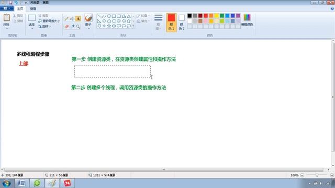The image size is (335, 188).
Task: Click inside the dashed text box on canvas
Action: click(113, 71)
